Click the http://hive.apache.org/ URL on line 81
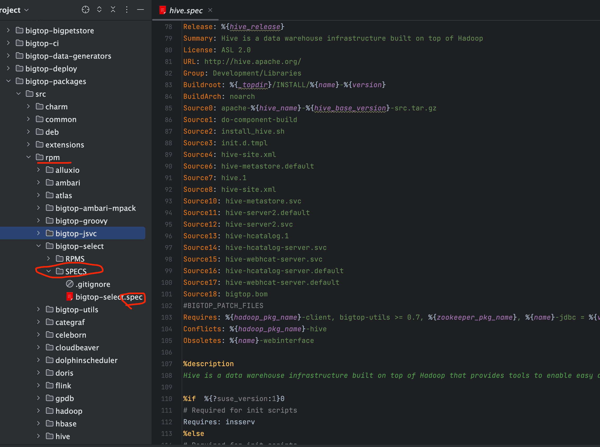This screenshot has width=600, height=447. point(253,62)
